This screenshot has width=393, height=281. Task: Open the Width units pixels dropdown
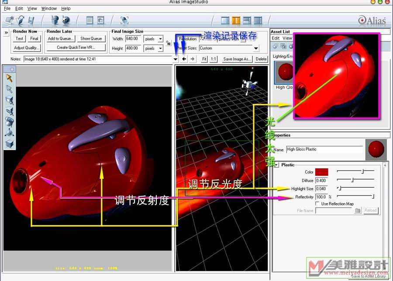click(154, 39)
